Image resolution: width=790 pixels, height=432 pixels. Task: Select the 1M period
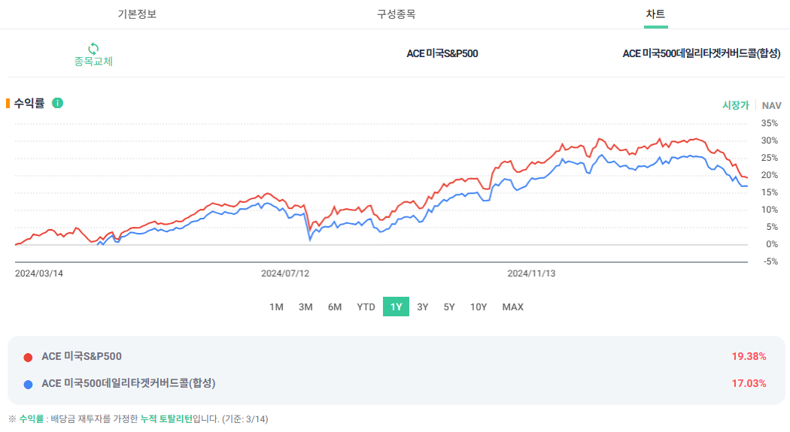point(276,307)
